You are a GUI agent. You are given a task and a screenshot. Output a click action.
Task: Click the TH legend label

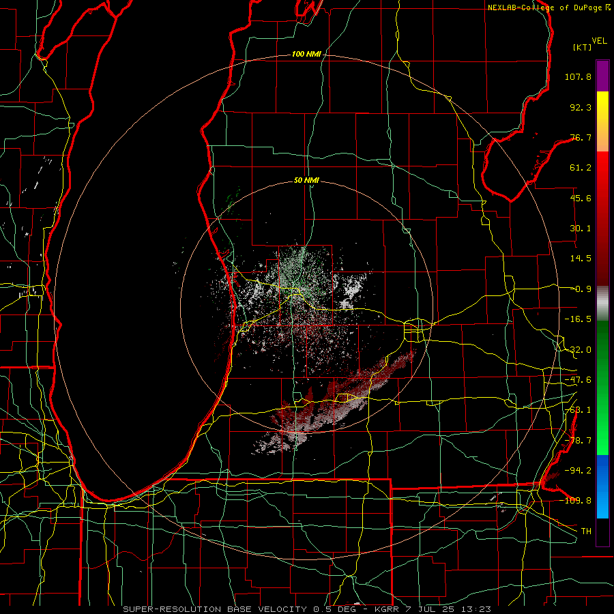point(586,531)
